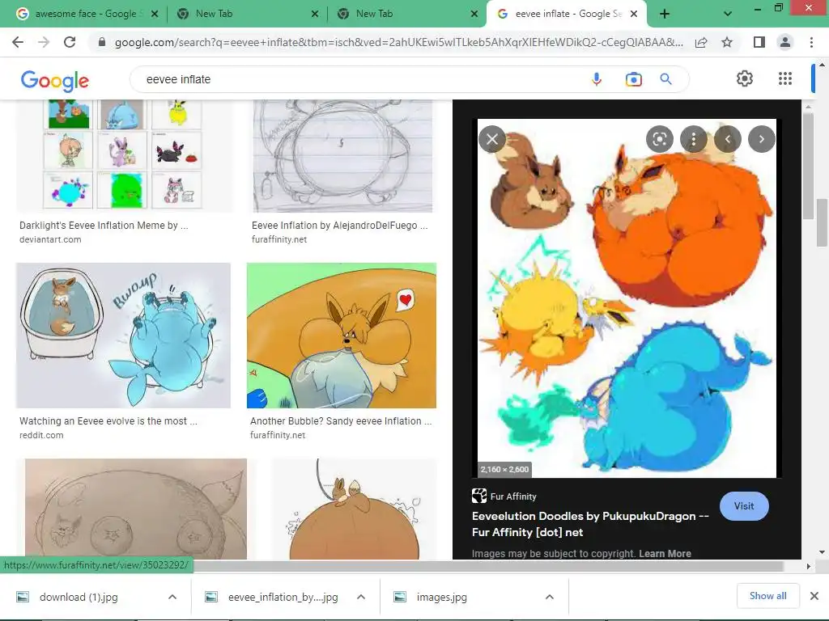
Task: Click the reddit.com source label
Action: pyautogui.click(x=41, y=435)
